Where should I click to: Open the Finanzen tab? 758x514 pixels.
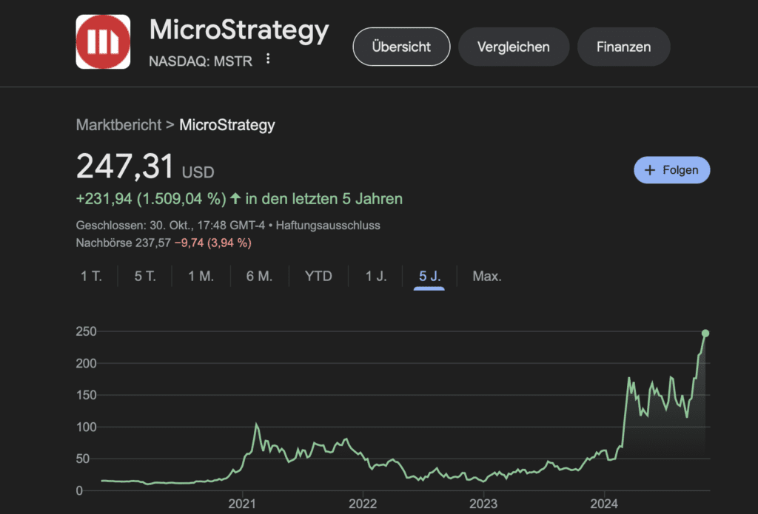click(x=623, y=47)
